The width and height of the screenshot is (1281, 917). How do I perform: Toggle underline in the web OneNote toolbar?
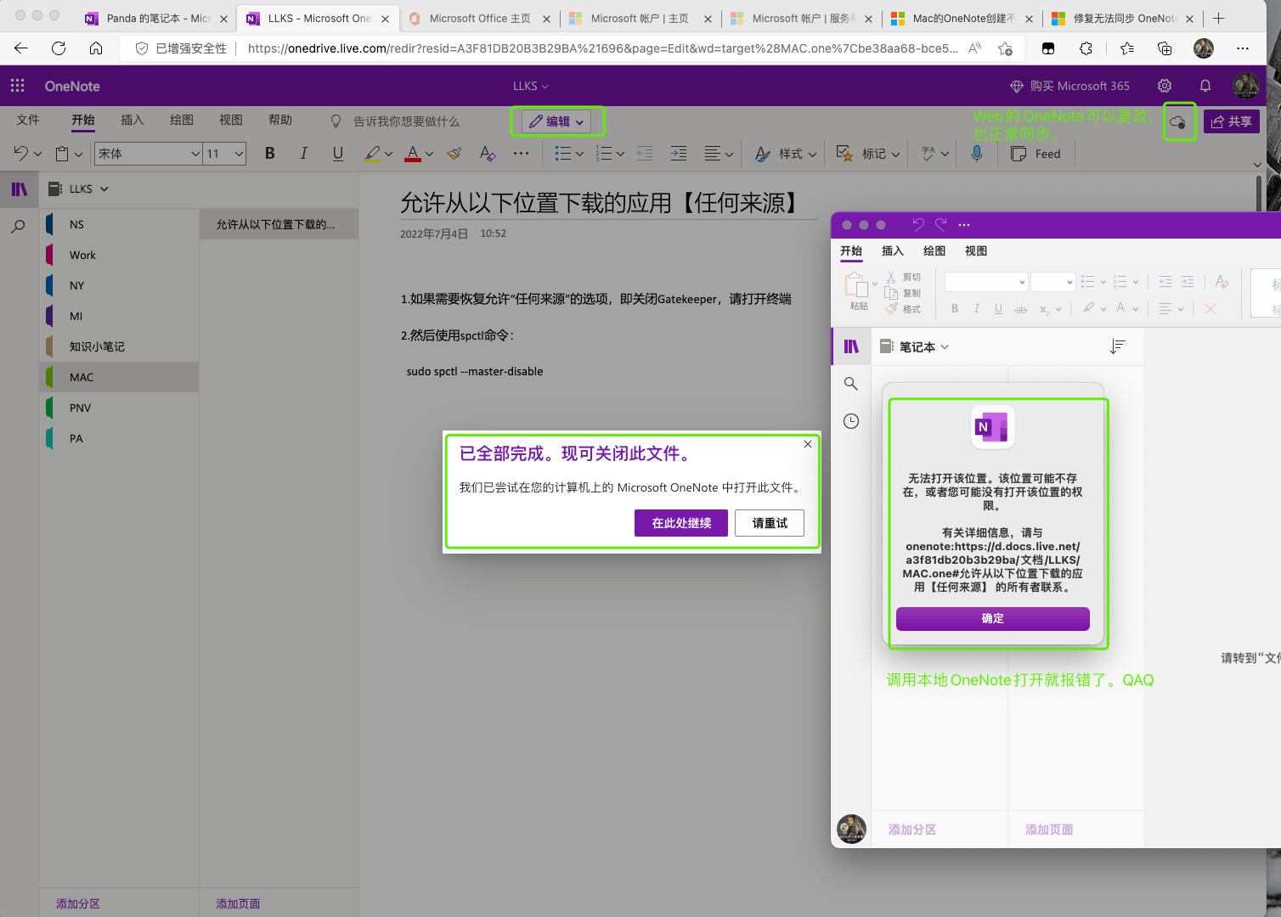coord(338,154)
